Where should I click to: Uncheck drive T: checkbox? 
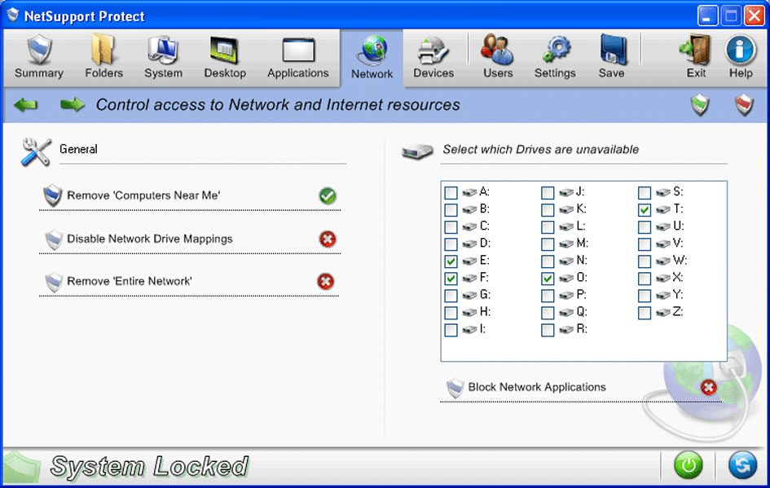coord(645,209)
